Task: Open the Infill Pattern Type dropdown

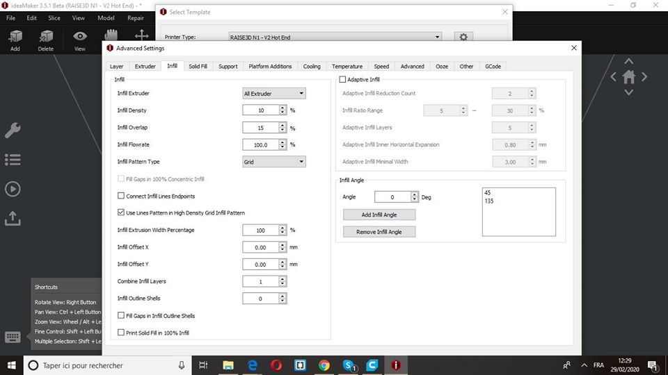Action: click(x=274, y=162)
